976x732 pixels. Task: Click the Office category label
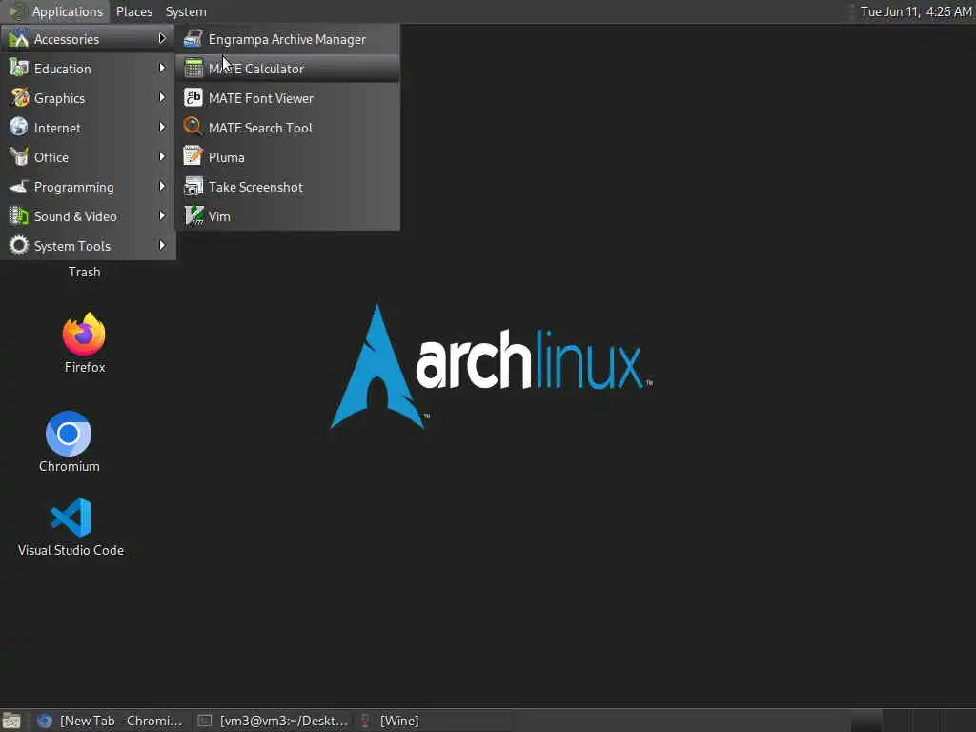(x=51, y=157)
